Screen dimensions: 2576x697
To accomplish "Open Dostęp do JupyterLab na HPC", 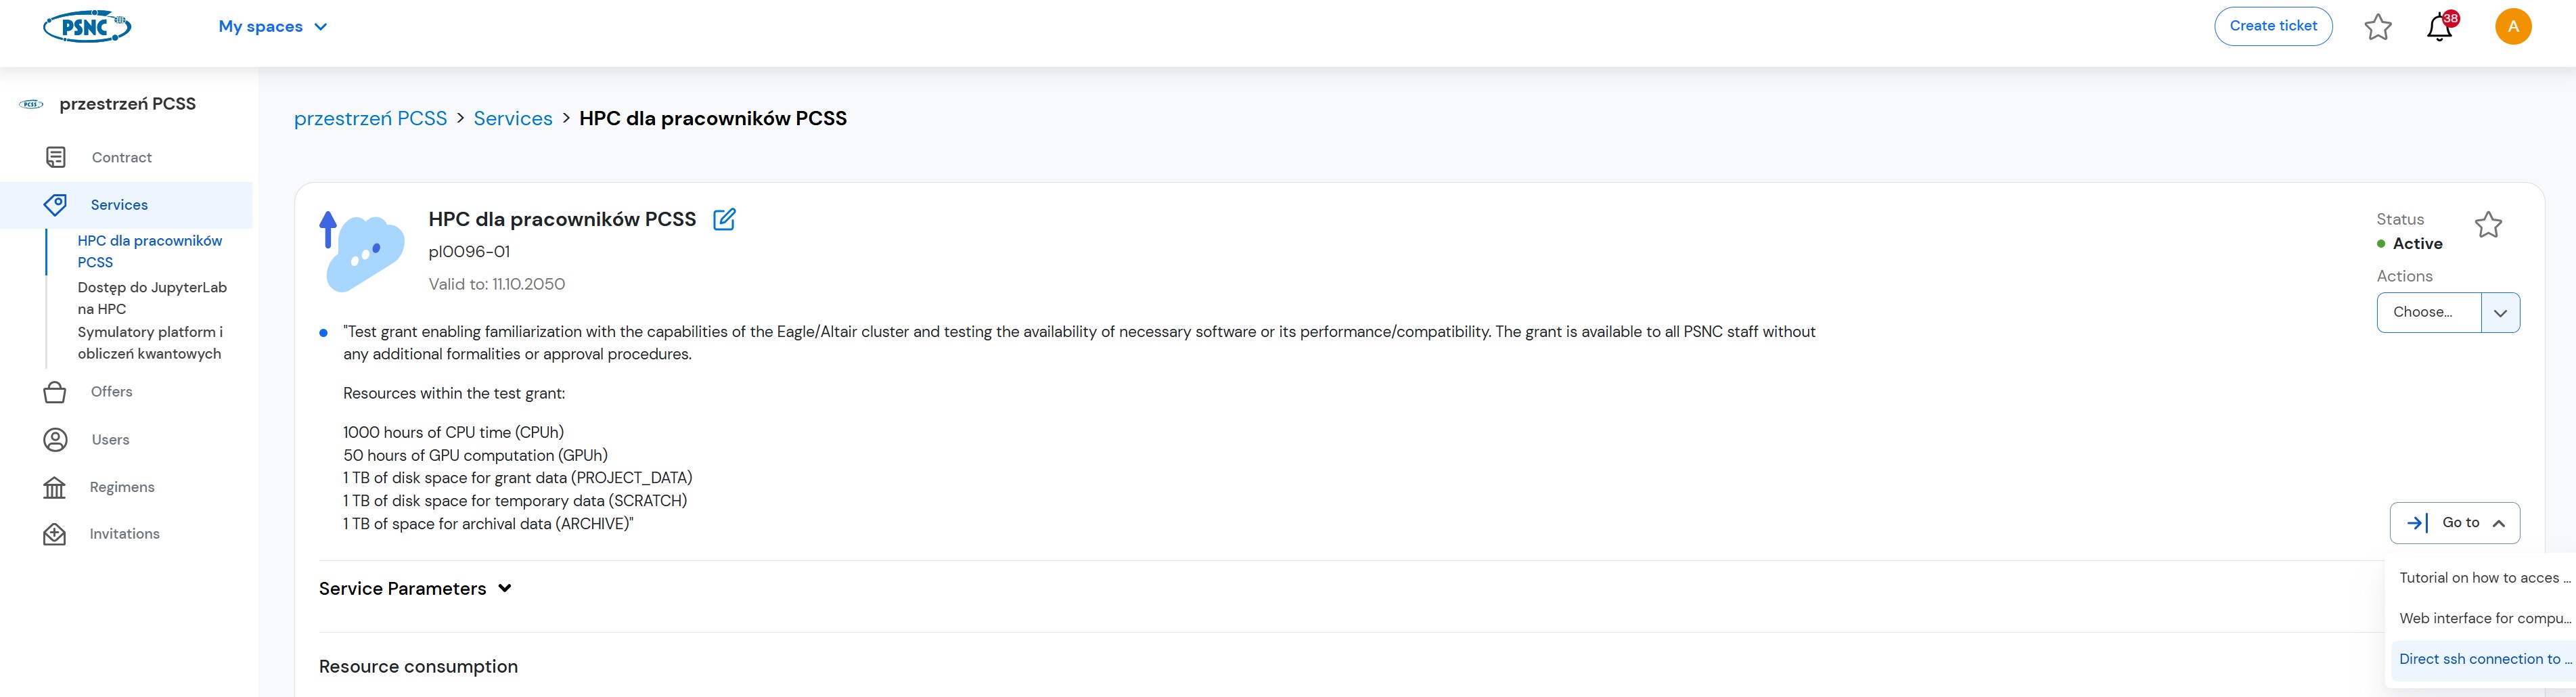I will [x=152, y=298].
